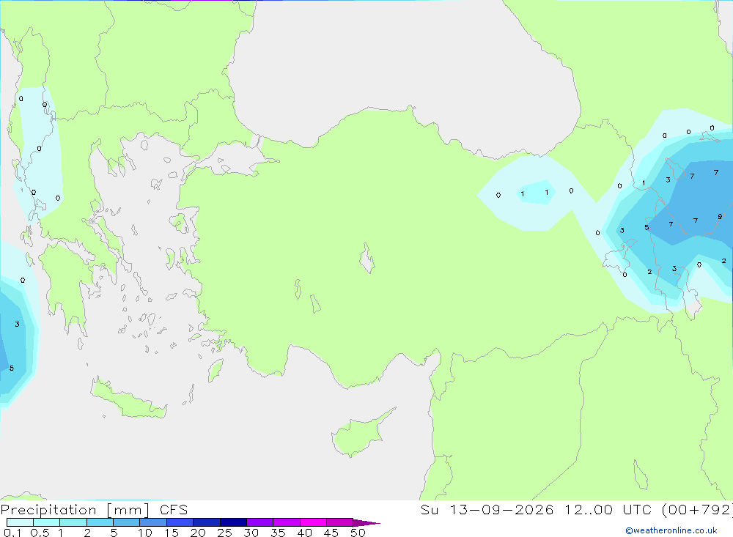733x537 pixels.
Task: Click the magenta 40–45 mm legend swatch
Action: coord(313,522)
